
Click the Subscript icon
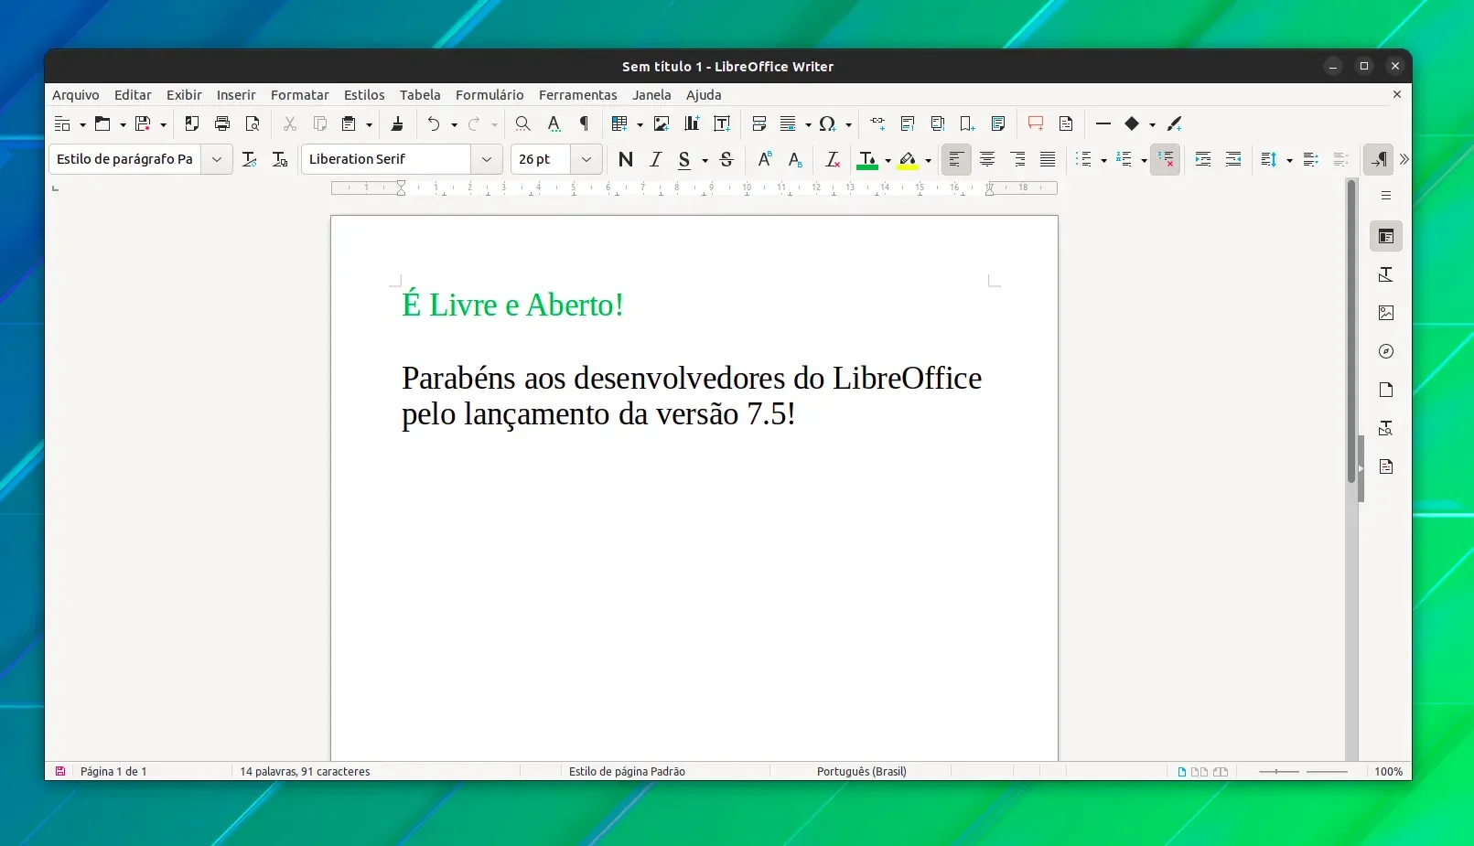(x=795, y=159)
